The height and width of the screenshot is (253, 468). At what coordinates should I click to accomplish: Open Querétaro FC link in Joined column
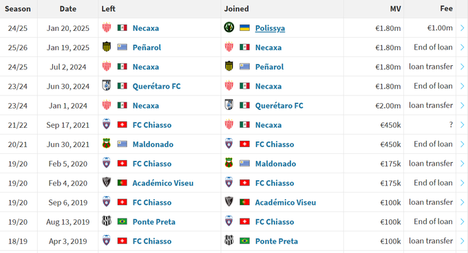tap(279, 105)
